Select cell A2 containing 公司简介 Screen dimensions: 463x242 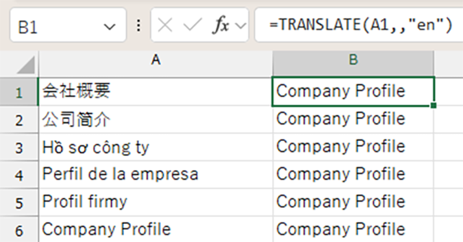[155, 119]
